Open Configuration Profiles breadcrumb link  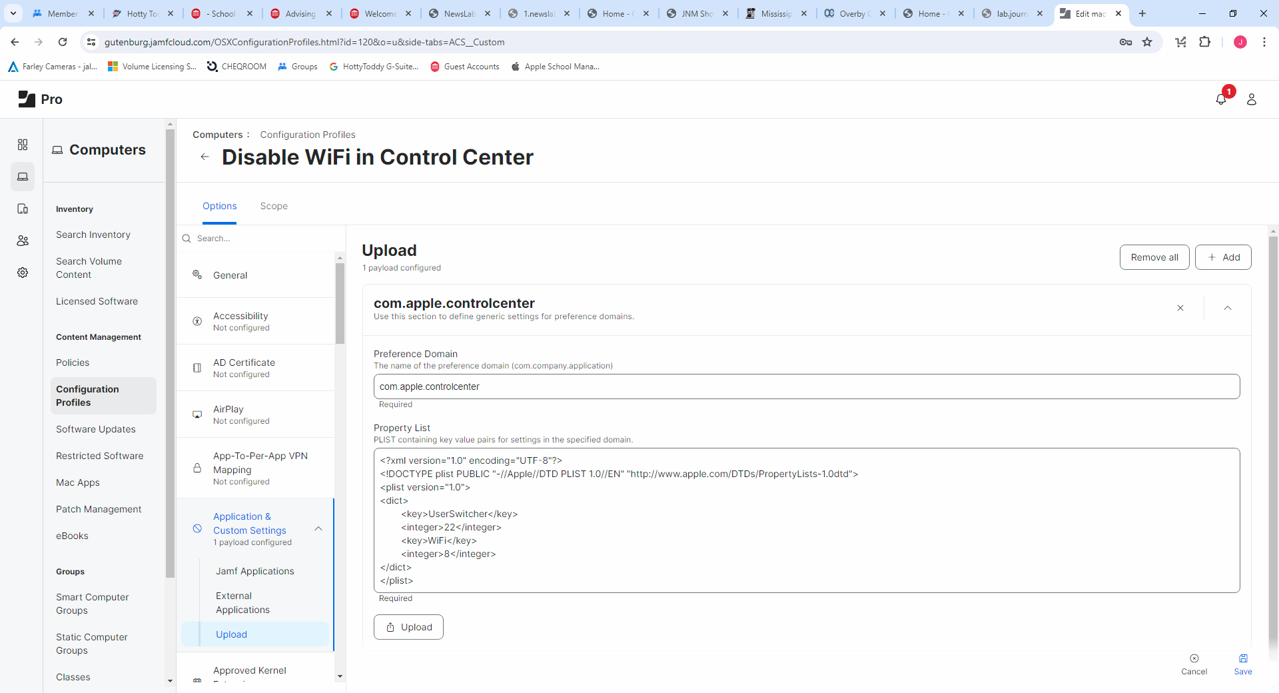[308, 135]
